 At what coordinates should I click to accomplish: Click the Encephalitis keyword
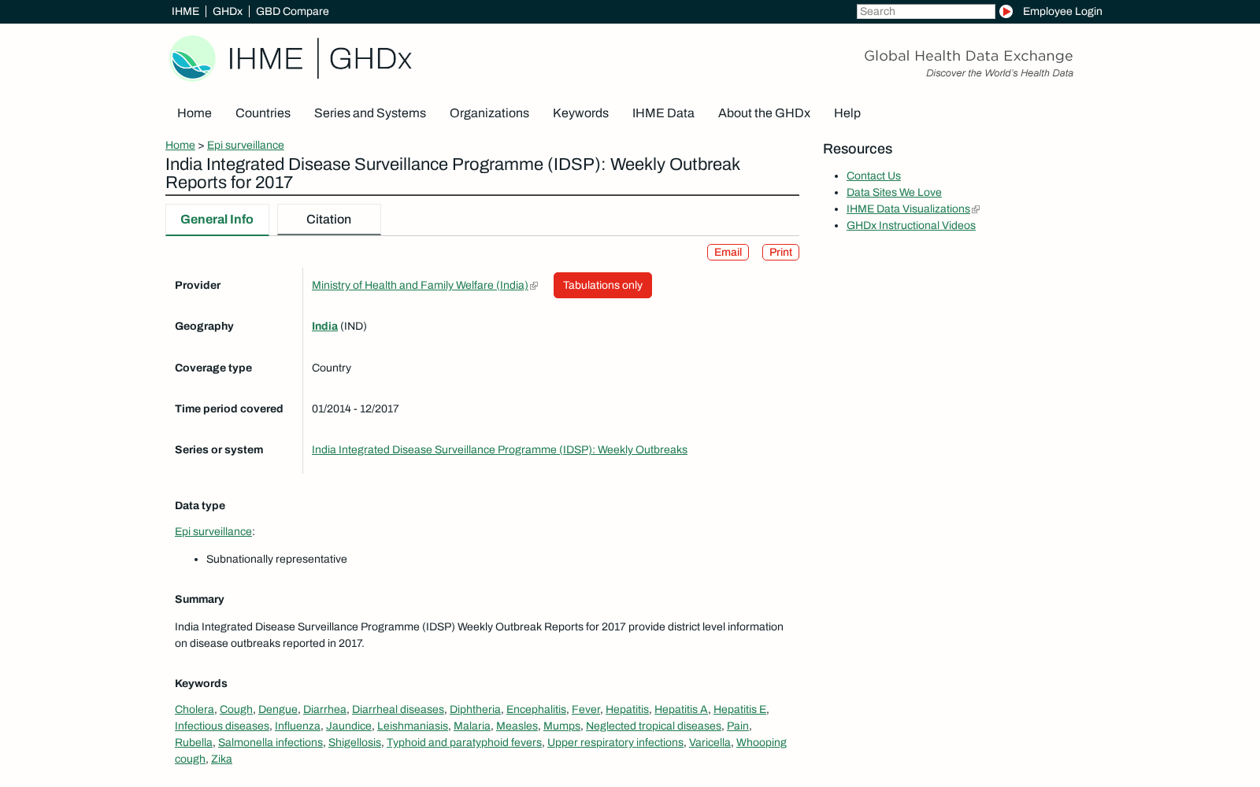536,709
